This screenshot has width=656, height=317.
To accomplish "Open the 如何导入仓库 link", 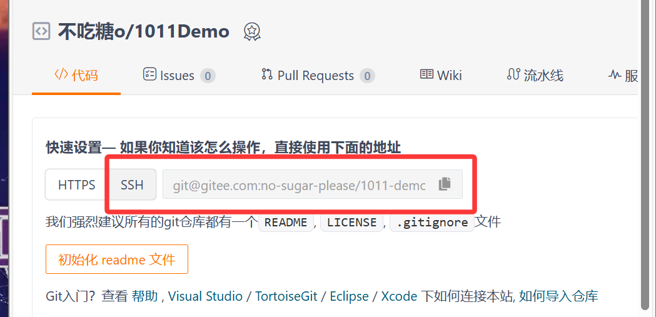I will coord(558,296).
